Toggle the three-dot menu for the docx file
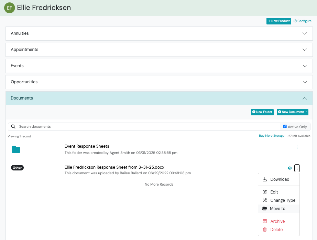Viewport: 317px width, 240px height. click(x=297, y=168)
